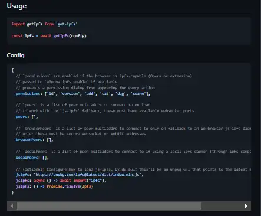Click the closing brace of config block
The width and height of the screenshot is (261, 216).
(12, 192)
